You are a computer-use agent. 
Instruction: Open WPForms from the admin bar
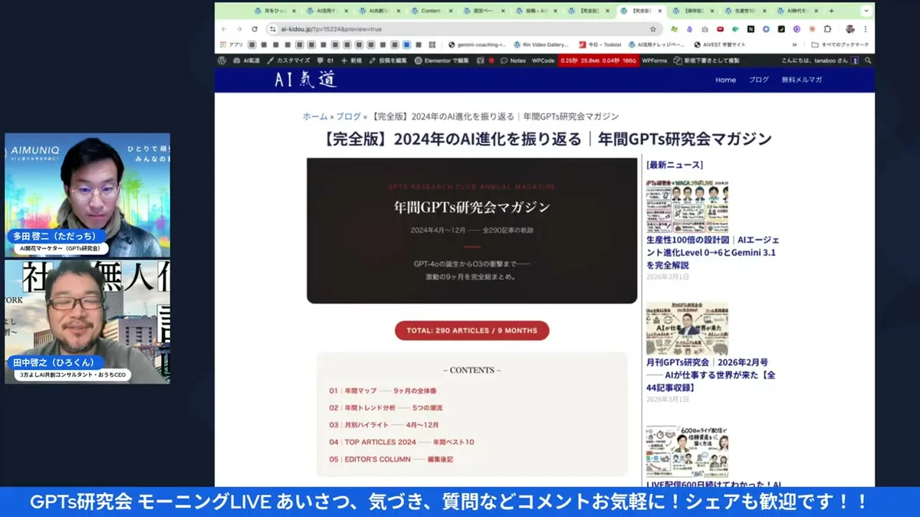(x=653, y=60)
